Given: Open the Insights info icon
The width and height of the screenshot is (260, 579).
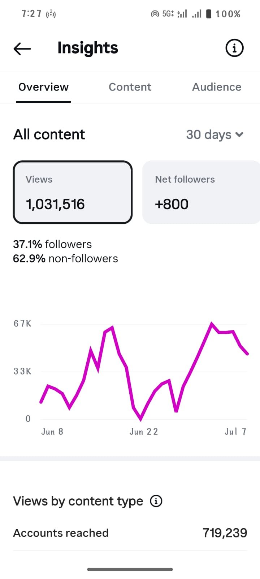Looking at the screenshot, I should [234, 48].
